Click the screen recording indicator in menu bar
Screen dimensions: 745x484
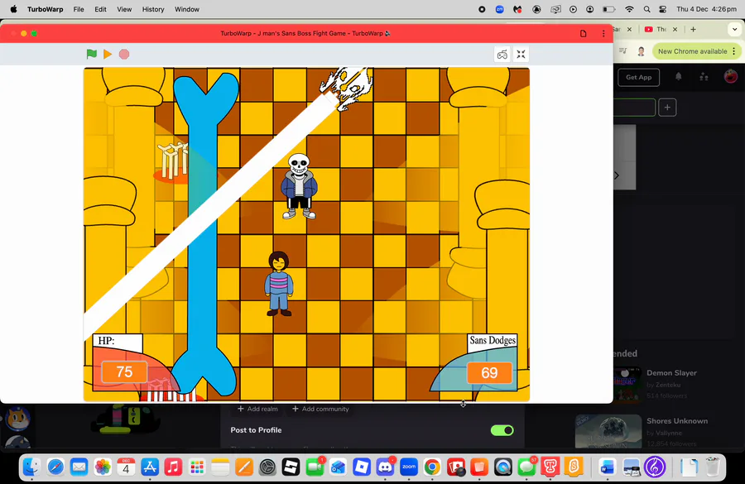tap(482, 9)
